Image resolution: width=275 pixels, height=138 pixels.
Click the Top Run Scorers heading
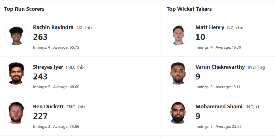(x=24, y=9)
